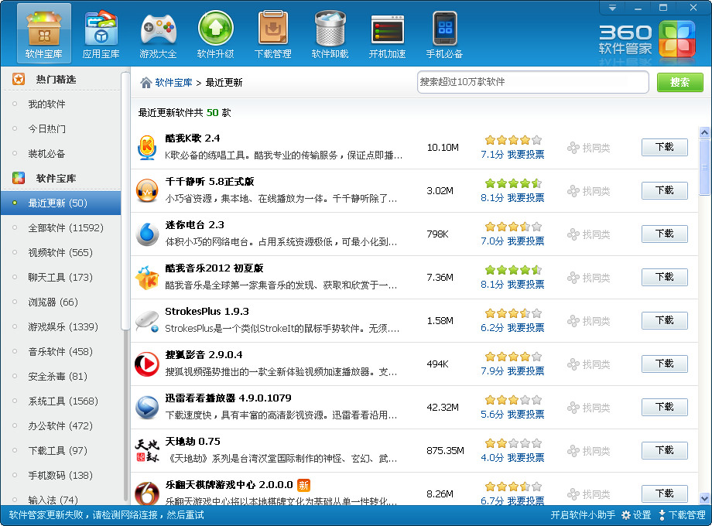Image resolution: width=712 pixels, height=526 pixels.
Task: Click the list scrollbar up arrow
Action: coord(704,132)
